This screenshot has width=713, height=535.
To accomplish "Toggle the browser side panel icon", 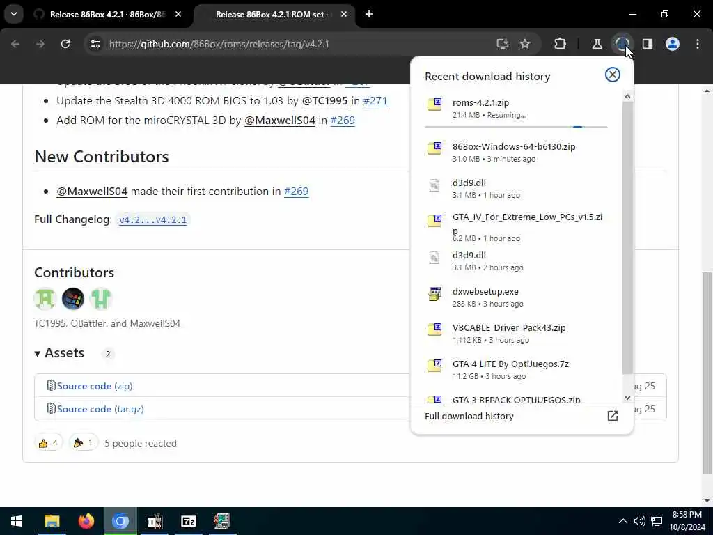I will tap(648, 44).
